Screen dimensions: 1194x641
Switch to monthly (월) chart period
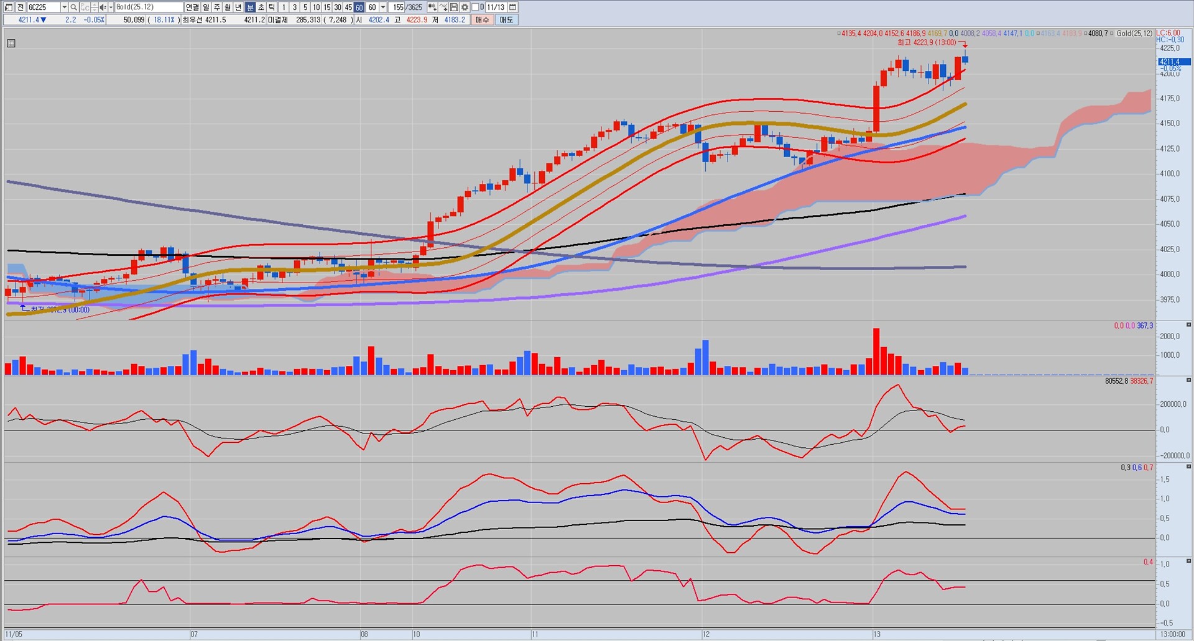pyautogui.click(x=228, y=7)
